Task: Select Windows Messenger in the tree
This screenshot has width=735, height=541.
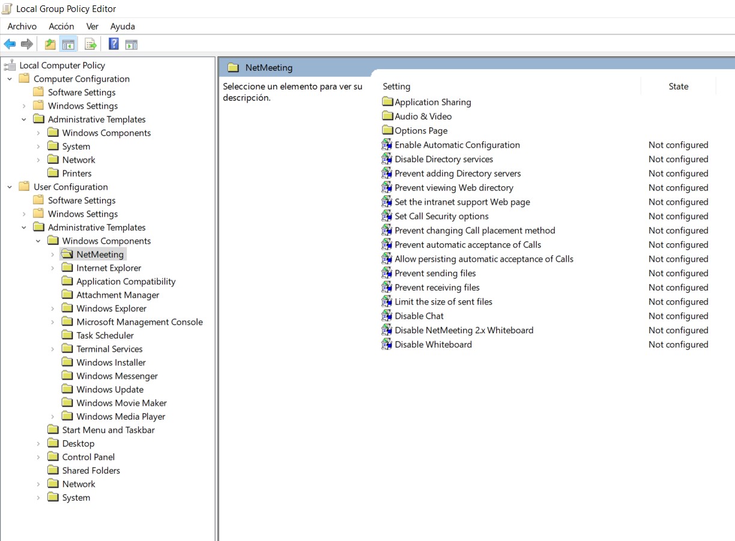Action: point(117,376)
